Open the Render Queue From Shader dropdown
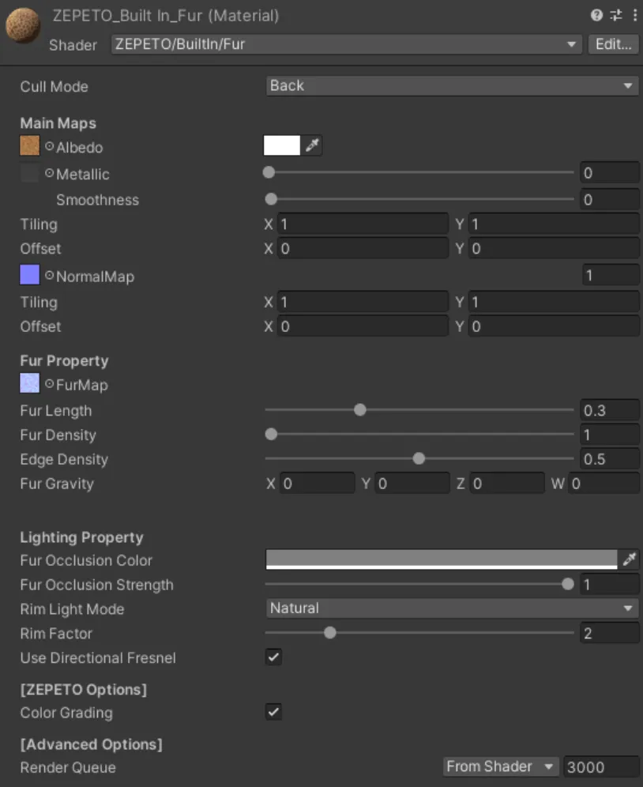 point(501,766)
